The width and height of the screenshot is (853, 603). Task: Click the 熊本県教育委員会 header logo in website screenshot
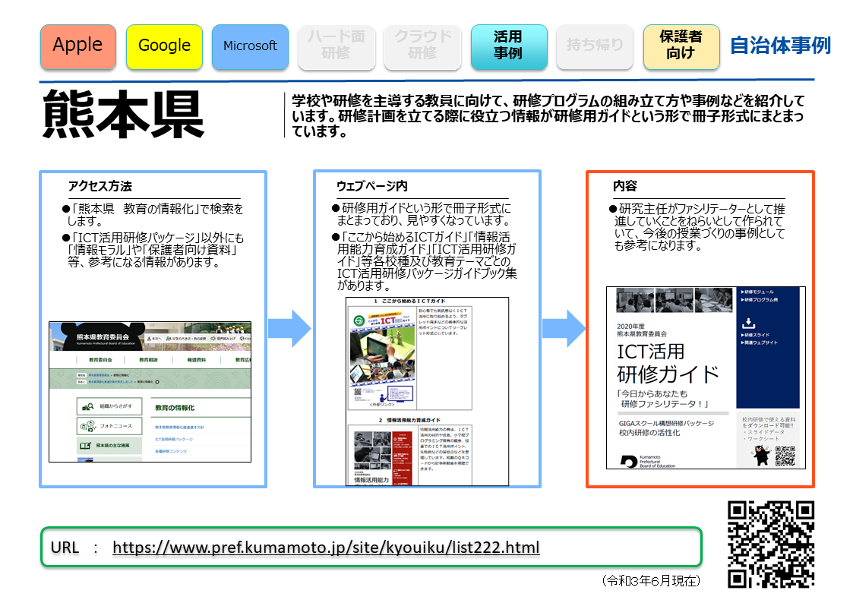pyautogui.click(x=103, y=338)
